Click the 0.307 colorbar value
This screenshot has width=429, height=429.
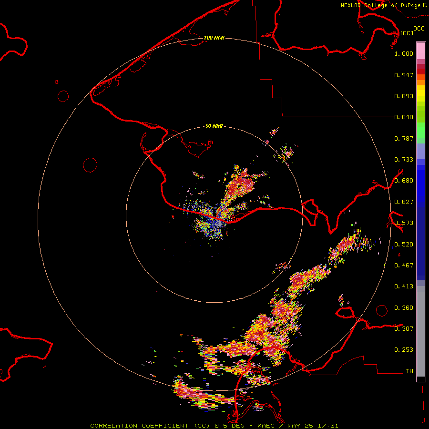(404, 329)
